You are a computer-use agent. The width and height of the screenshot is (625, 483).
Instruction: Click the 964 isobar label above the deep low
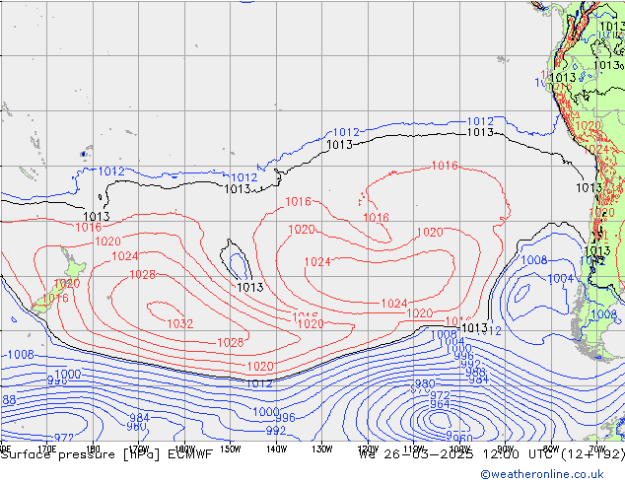(x=440, y=404)
